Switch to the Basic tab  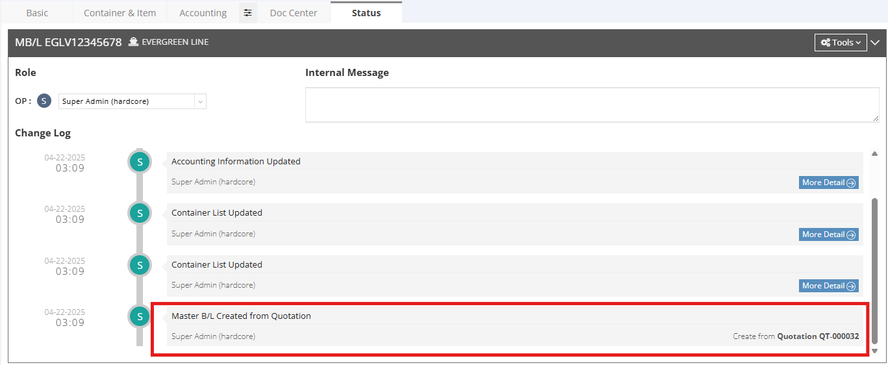(x=37, y=13)
